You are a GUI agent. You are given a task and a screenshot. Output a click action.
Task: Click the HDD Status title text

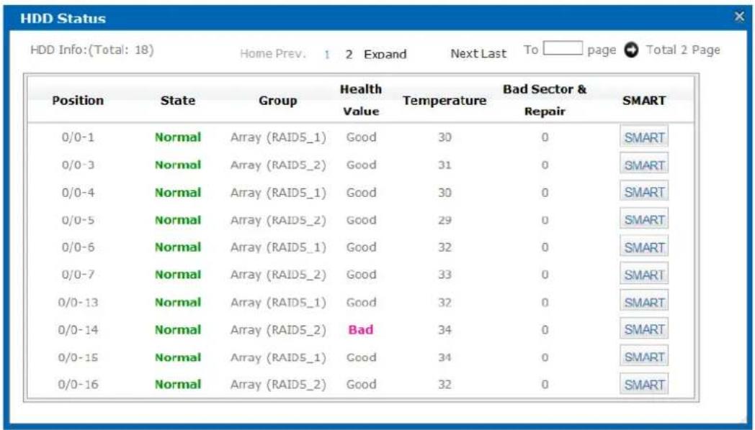(63, 19)
